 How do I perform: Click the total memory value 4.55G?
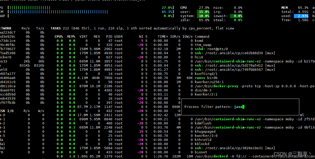(x=303, y=12)
